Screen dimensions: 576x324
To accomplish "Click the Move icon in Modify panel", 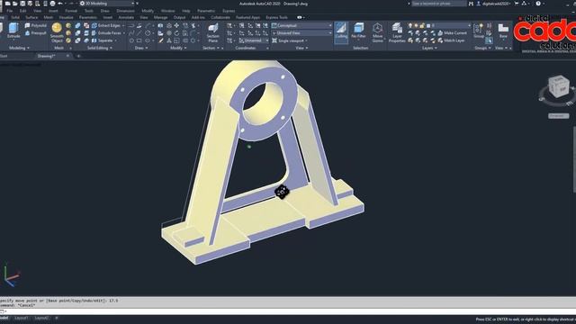I will [176, 25].
